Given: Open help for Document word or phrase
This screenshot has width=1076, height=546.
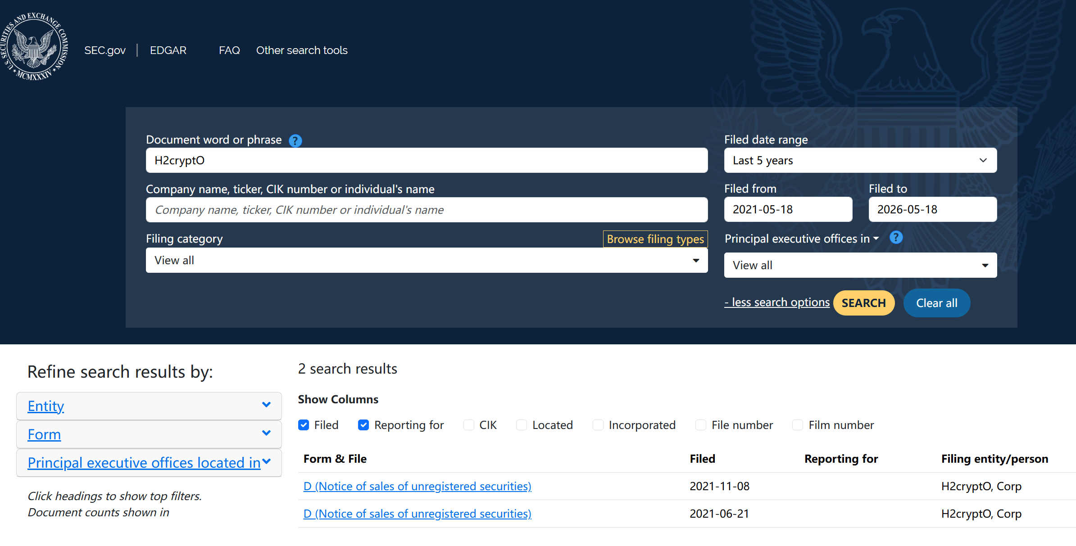Looking at the screenshot, I should point(295,140).
